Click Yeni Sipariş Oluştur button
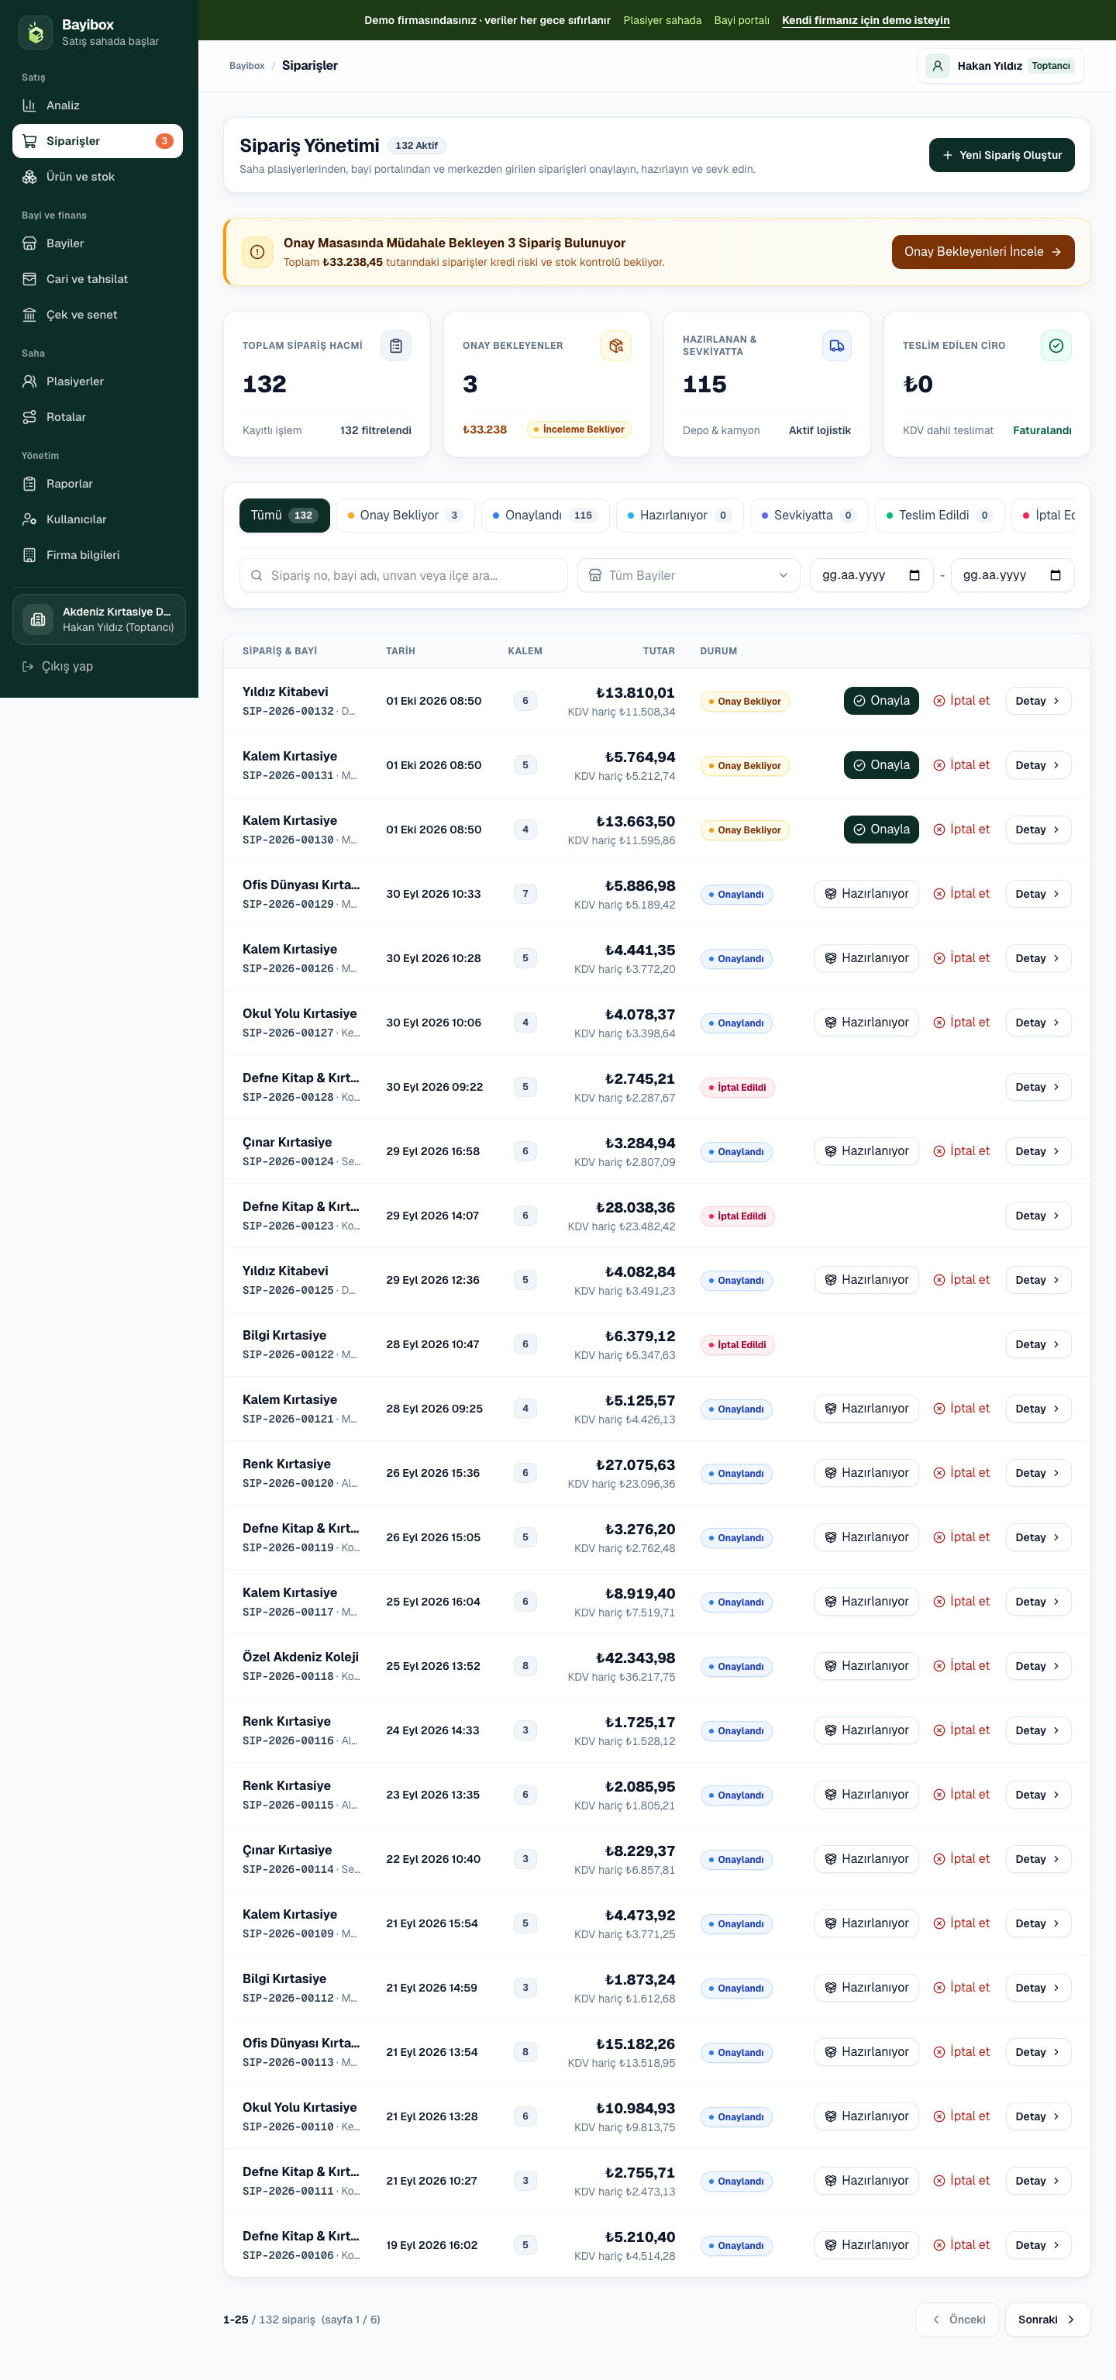Screen dimensions: 1116x2380 pyautogui.click(x=1001, y=155)
